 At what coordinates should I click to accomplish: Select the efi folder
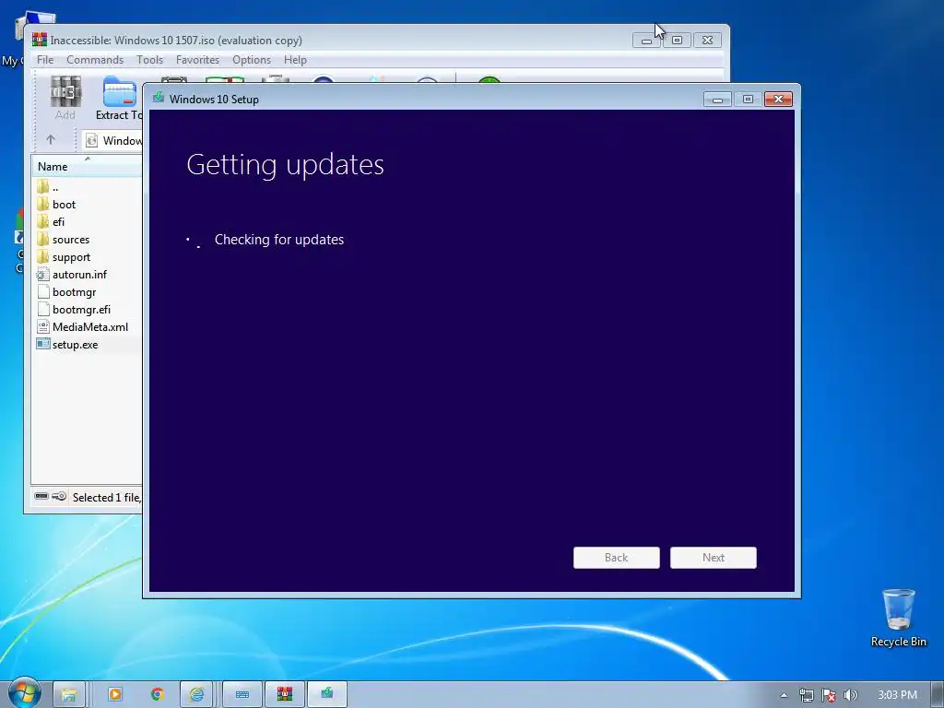coord(51,222)
